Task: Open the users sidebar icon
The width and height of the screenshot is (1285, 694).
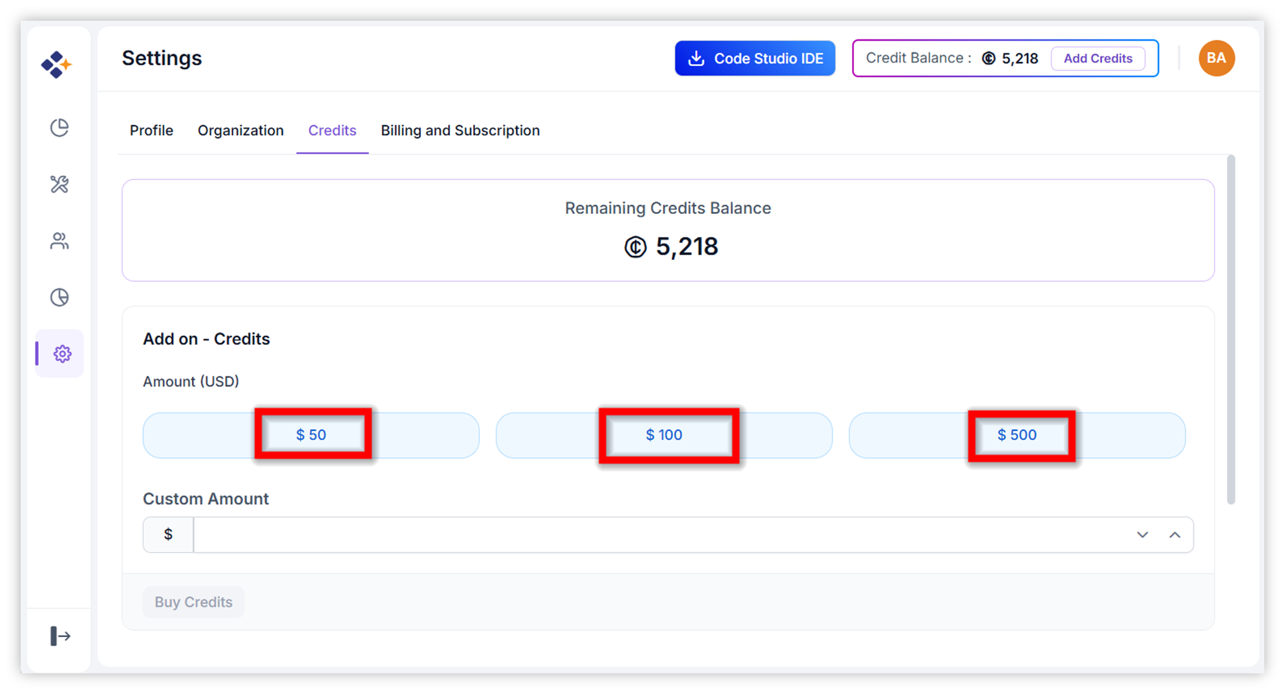Action: pyautogui.click(x=59, y=241)
